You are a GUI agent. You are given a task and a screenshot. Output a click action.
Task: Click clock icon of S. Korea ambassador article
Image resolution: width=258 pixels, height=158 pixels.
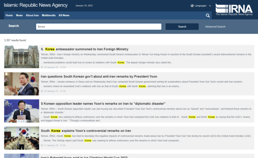pos(42,67)
